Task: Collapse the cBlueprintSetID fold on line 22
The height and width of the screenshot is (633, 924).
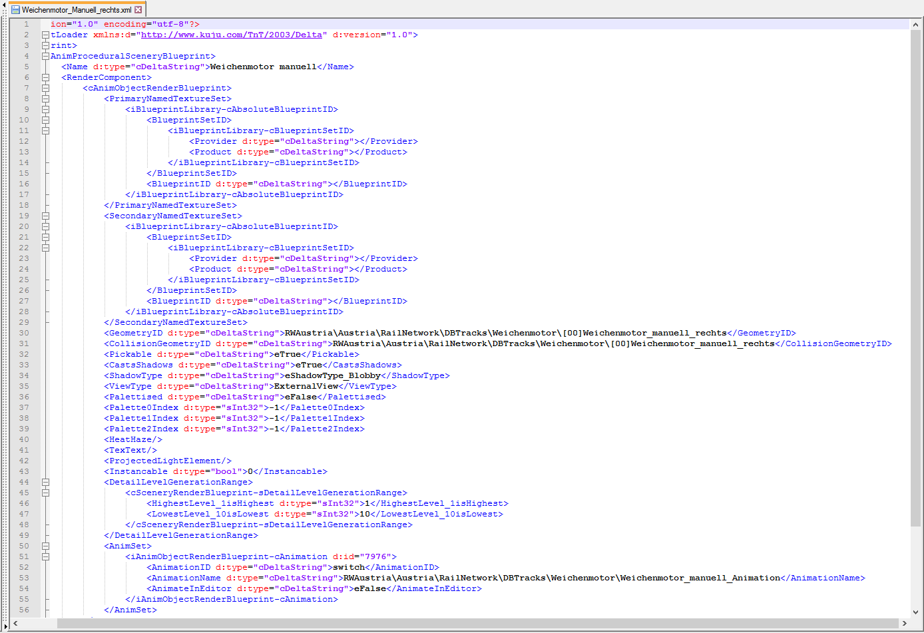Action: 45,248
